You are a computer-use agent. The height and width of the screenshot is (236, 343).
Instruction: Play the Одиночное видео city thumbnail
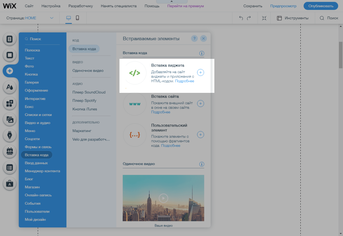[163, 198]
